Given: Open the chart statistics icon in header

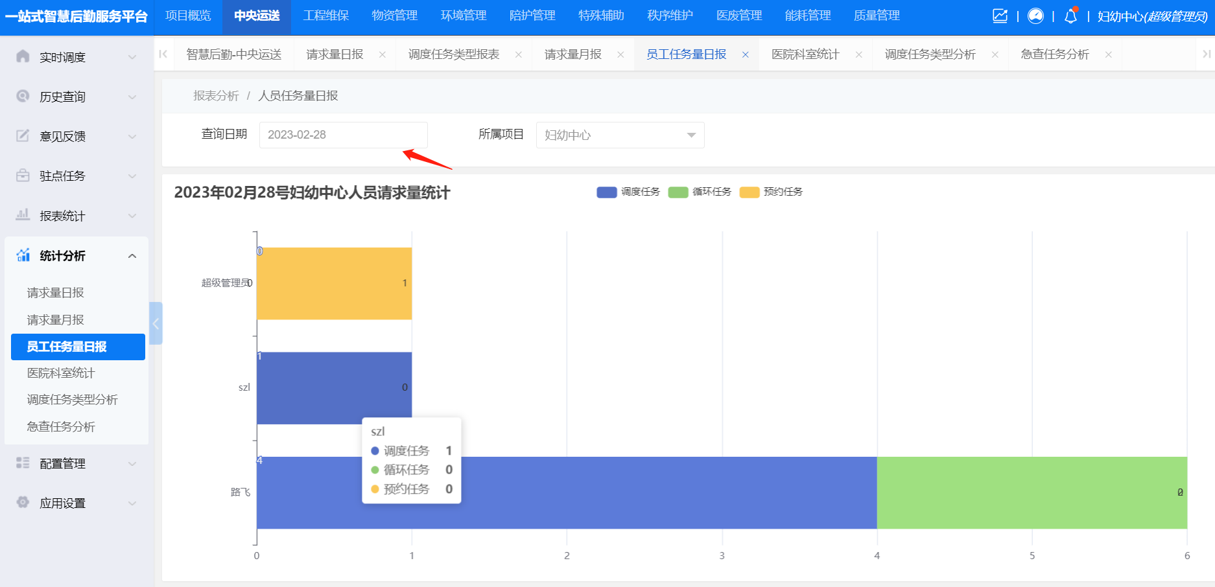Looking at the screenshot, I should 1000,16.
